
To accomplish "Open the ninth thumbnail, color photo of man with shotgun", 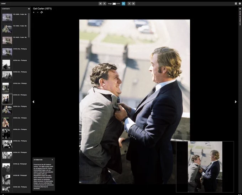I will coord(7,109).
